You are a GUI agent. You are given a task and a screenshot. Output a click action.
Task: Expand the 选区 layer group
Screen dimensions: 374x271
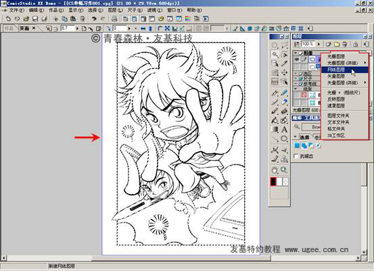click(296, 74)
